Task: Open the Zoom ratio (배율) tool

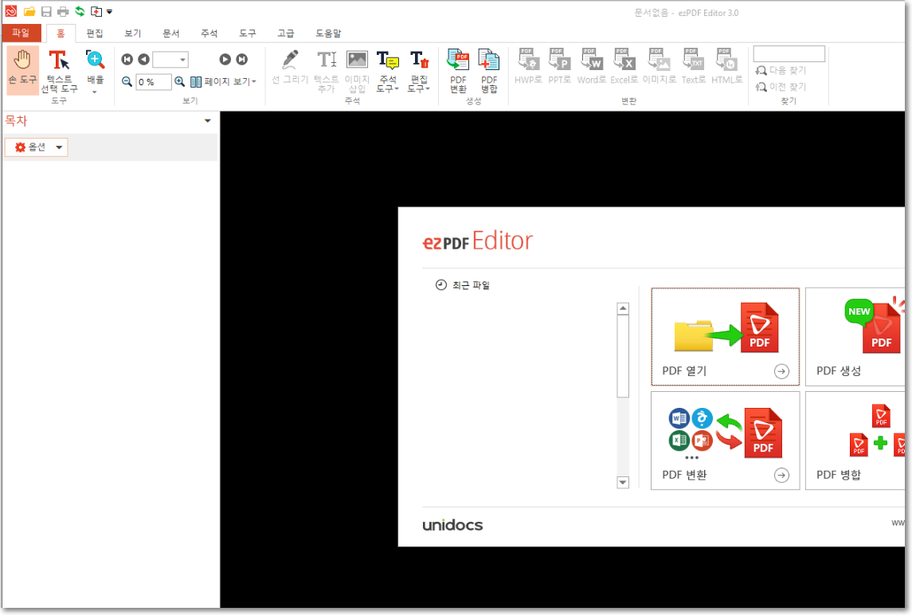Action: (x=95, y=71)
